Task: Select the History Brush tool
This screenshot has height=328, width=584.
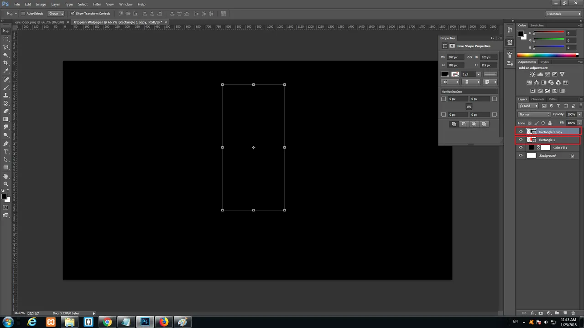Action: click(x=6, y=103)
